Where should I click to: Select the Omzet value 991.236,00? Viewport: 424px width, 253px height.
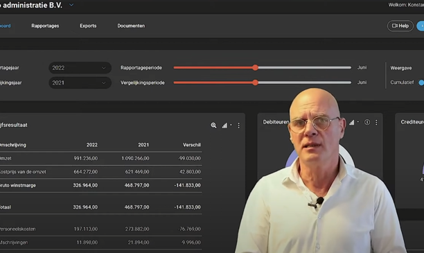point(85,158)
